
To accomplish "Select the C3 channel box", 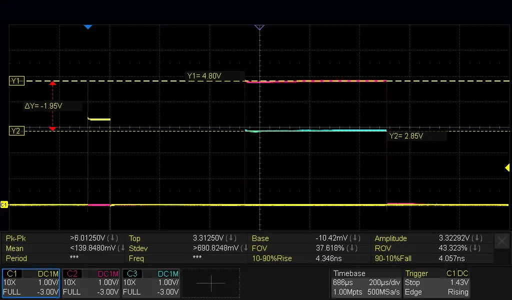I will click(151, 283).
